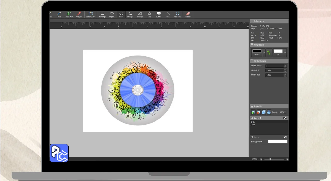Delete layer using red X icon
Viewport: 331px width, 181px height.
(258, 112)
